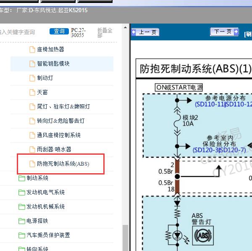Click the ON或START电源 label
This screenshot has width=252, height=251.
(x=179, y=87)
